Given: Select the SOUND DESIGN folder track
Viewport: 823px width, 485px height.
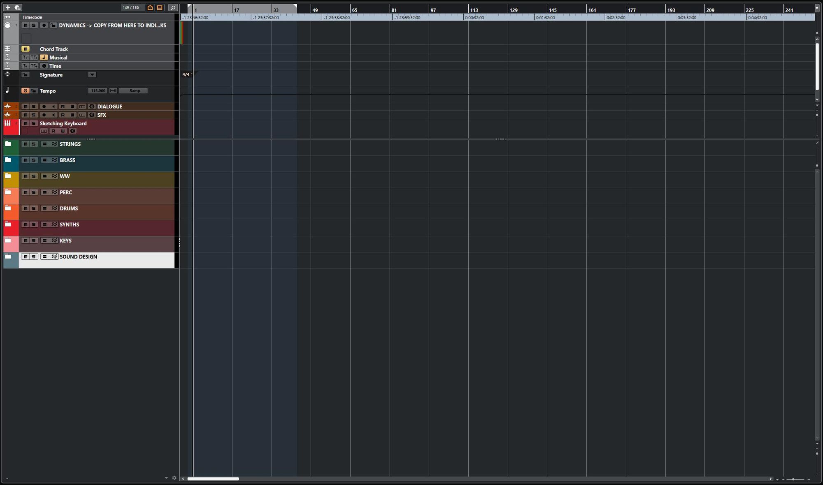Looking at the screenshot, I should pos(78,257).
